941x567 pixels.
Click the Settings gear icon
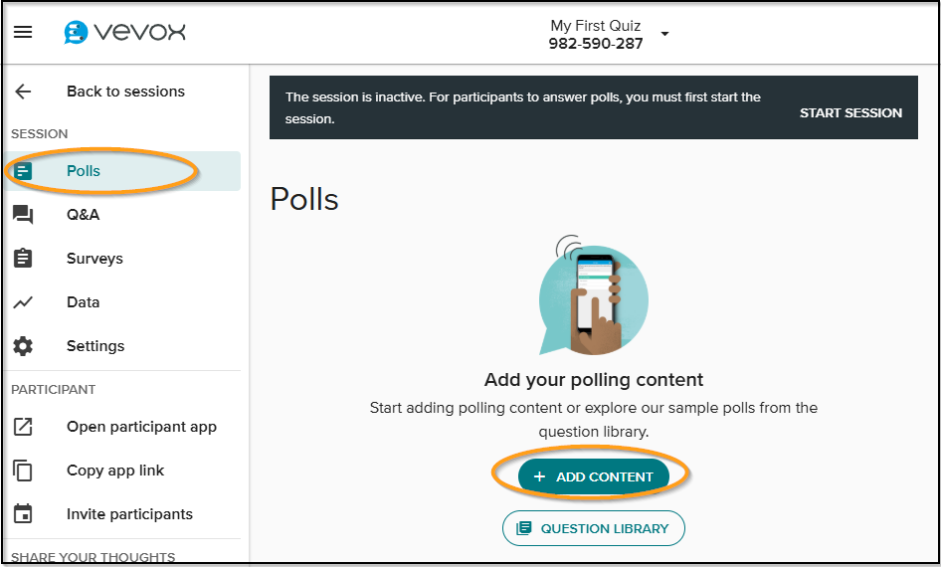click(23, 346)
